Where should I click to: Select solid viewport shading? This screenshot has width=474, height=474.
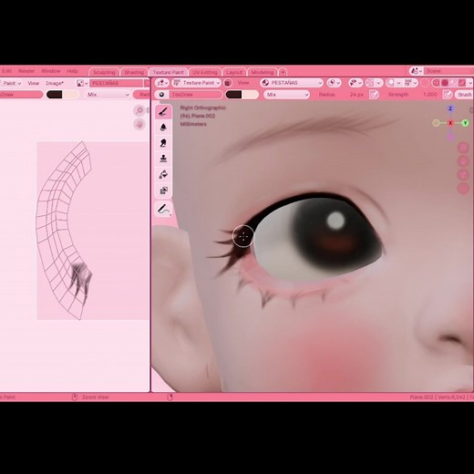click(x=445, y=83)
